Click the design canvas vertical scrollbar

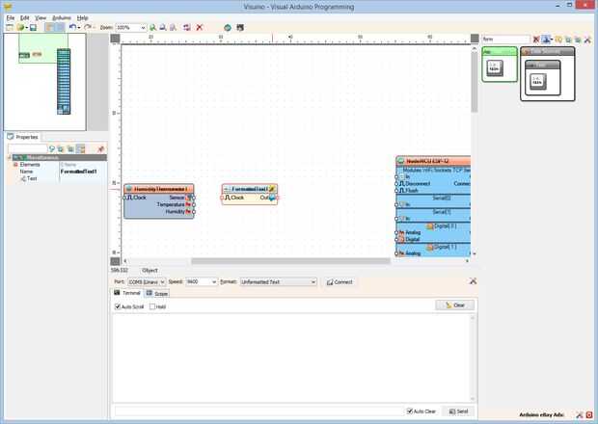pyautogui.click(x=474, y=82)
